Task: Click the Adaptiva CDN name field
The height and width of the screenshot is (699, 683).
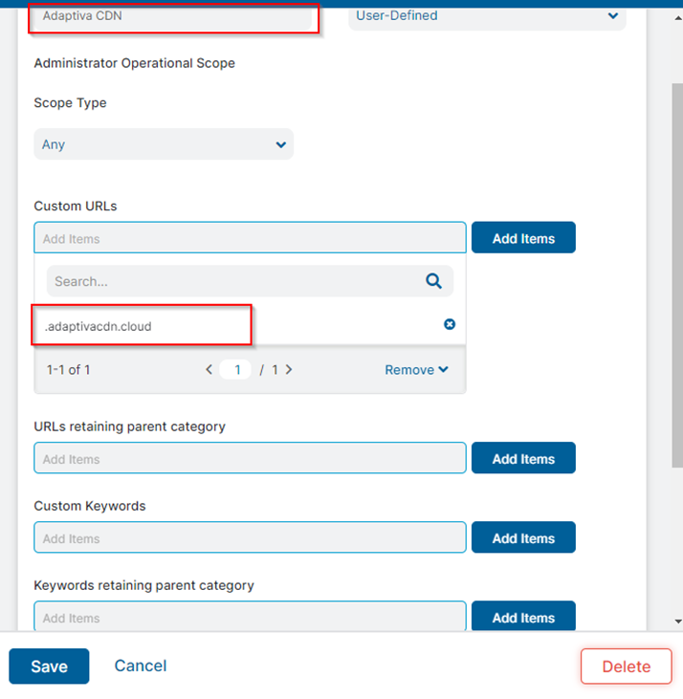Action: pyautogui.click(x=173, y=17)
